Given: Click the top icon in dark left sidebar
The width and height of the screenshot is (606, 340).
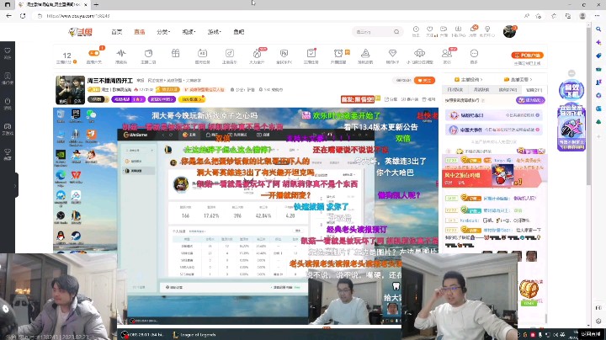Looking at the screenshot, I should pos(8,51).
